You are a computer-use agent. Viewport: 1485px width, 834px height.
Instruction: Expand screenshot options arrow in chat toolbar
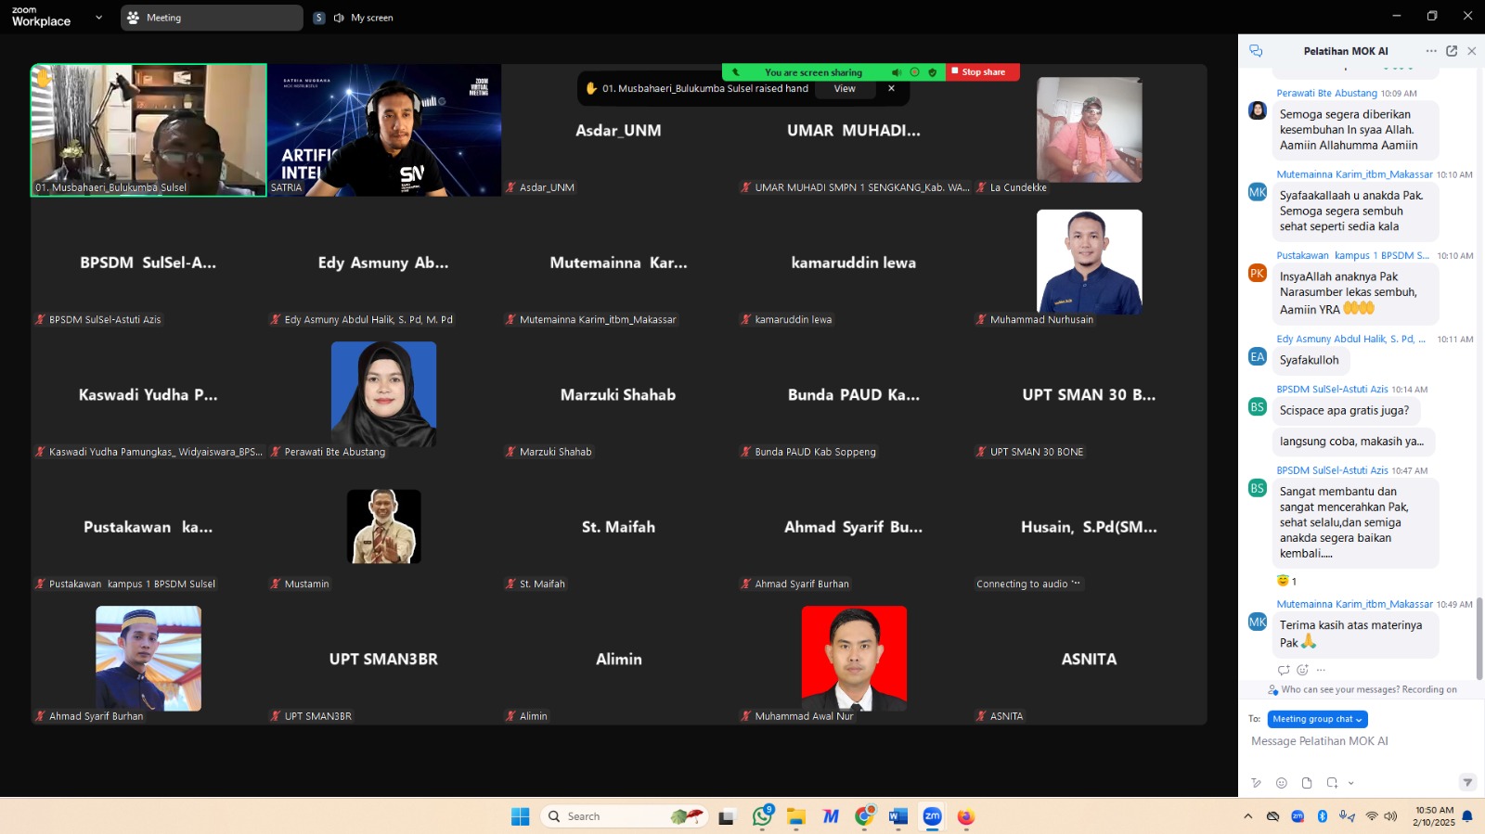click(x=1351, y=783)
